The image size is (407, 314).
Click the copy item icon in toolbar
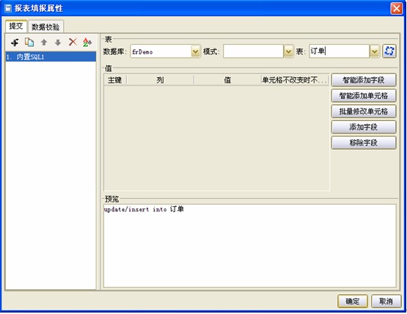[x=29, y=42]
